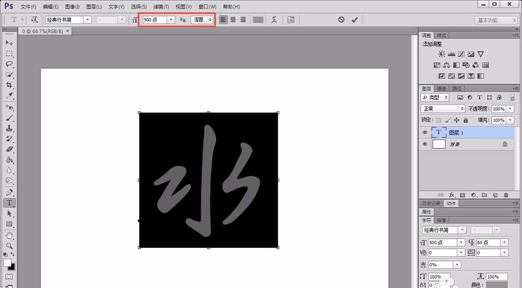
Task: Align text right
Action: pyautogui.click(x=243, y=20)
